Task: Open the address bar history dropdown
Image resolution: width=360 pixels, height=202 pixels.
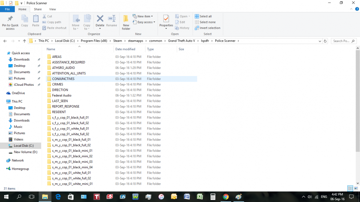Action: (320, 41)
